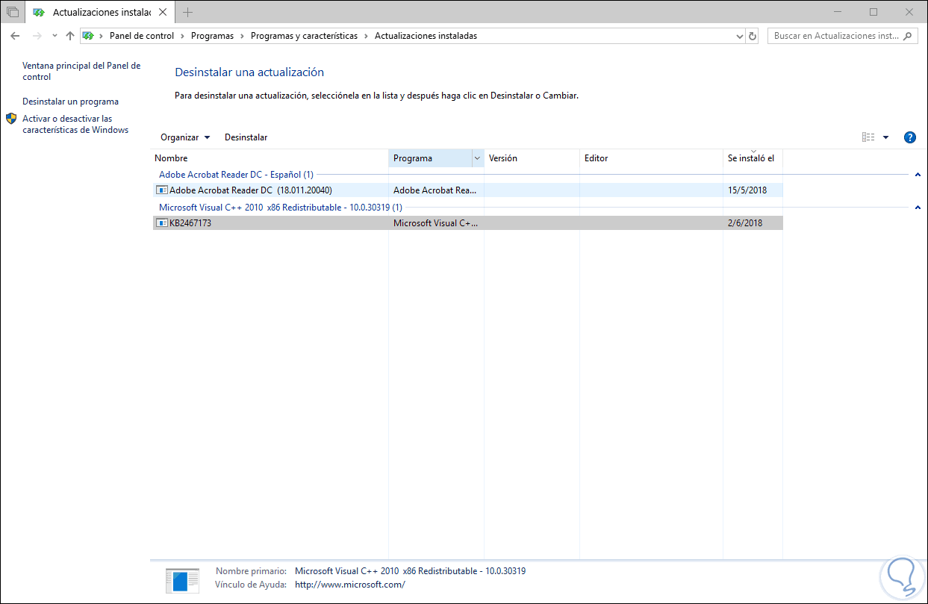Expand breadcrumb arrow after Programas
The width and height of the screenshot is (928, 604).
click(242, 36)
